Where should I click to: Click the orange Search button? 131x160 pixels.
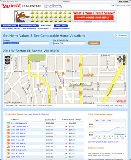click(x=94, y=43)
